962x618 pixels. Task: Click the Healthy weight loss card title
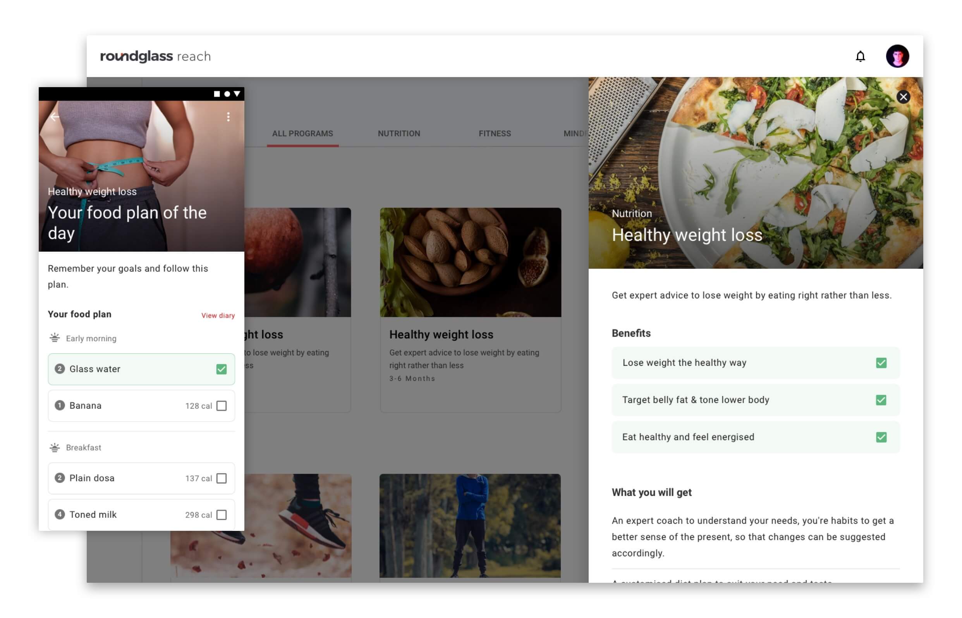(x=441, y=334)
